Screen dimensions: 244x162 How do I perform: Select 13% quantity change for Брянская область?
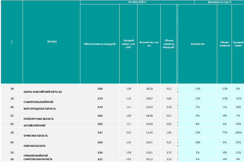click(x=197, y=132)
